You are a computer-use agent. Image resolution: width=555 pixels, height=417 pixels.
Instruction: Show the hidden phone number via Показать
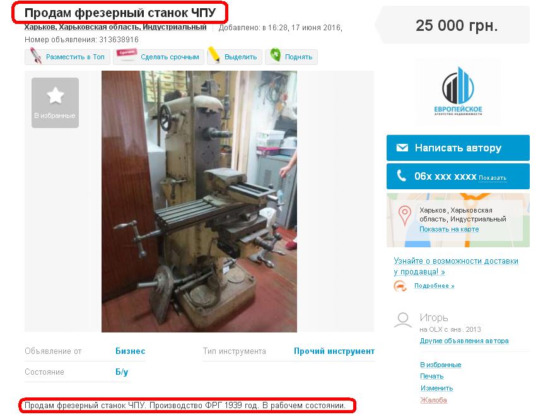[493, 178]
